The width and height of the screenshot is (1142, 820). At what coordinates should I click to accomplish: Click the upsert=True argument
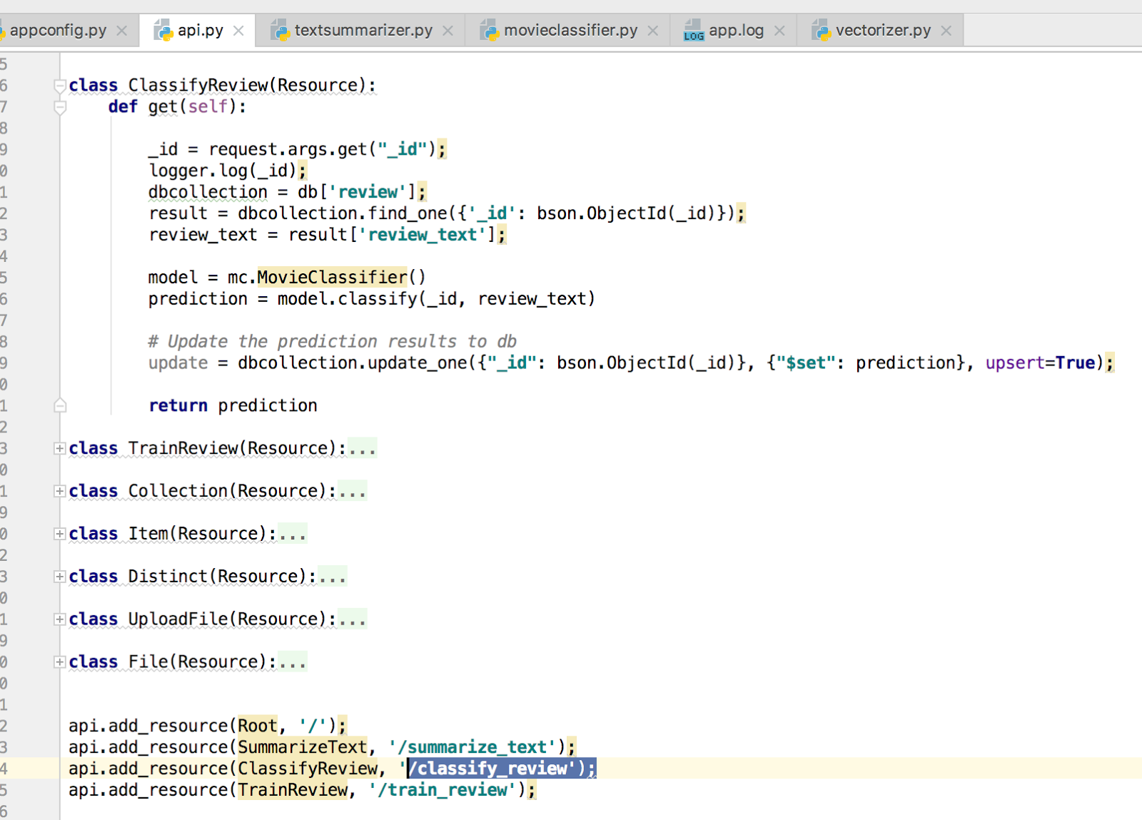tap(1041, 363)
